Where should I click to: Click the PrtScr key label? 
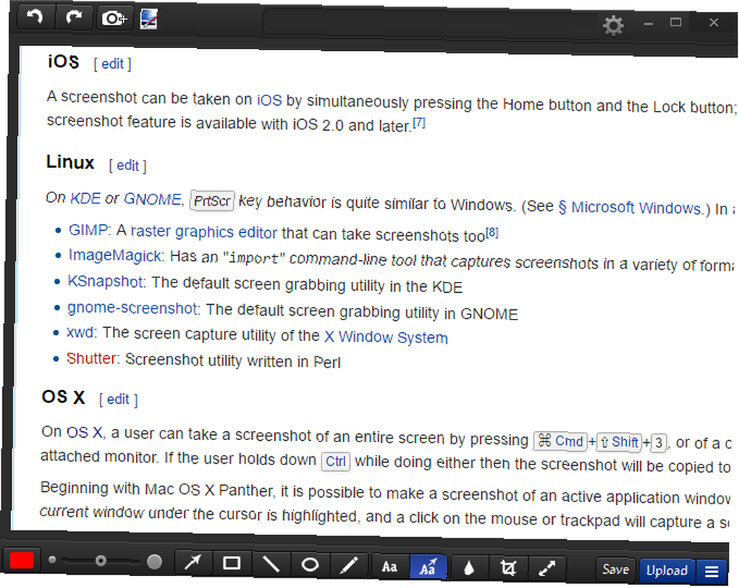(x=212, y=201)
